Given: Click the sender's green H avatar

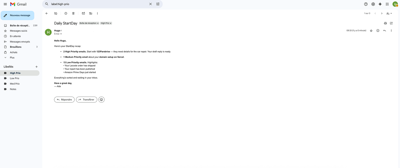Looking at the screenshot, I should (48, 32).
